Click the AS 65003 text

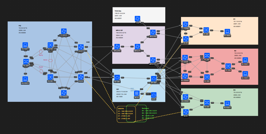click(x=237, y=97)
